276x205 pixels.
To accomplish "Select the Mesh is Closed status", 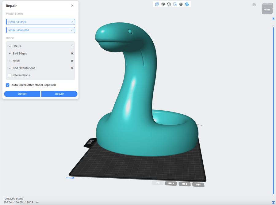I will [40, 22].
